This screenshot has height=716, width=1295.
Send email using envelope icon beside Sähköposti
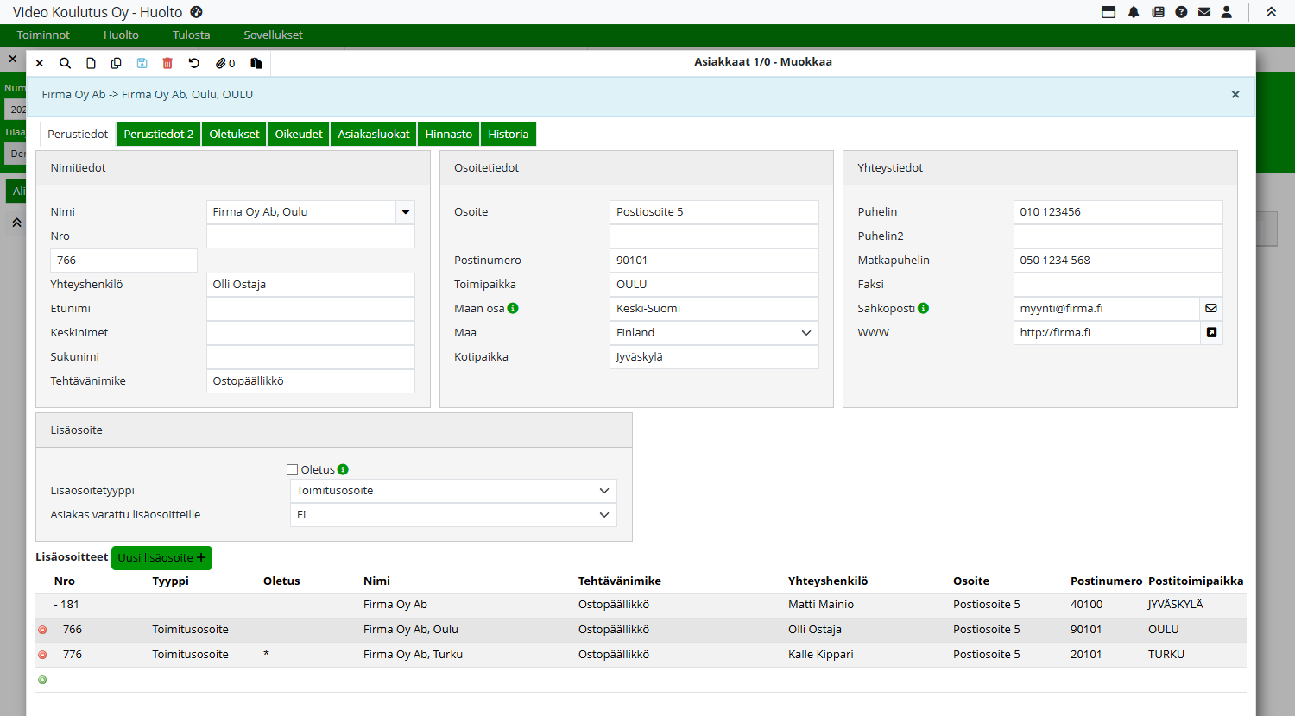point(1211,308)
